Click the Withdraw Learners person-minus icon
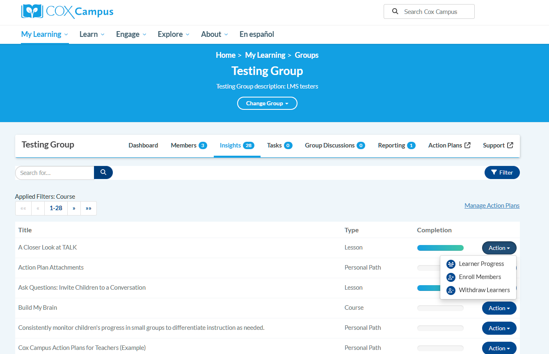This screenshot has width=549, height=354. (x=451, y=290)
